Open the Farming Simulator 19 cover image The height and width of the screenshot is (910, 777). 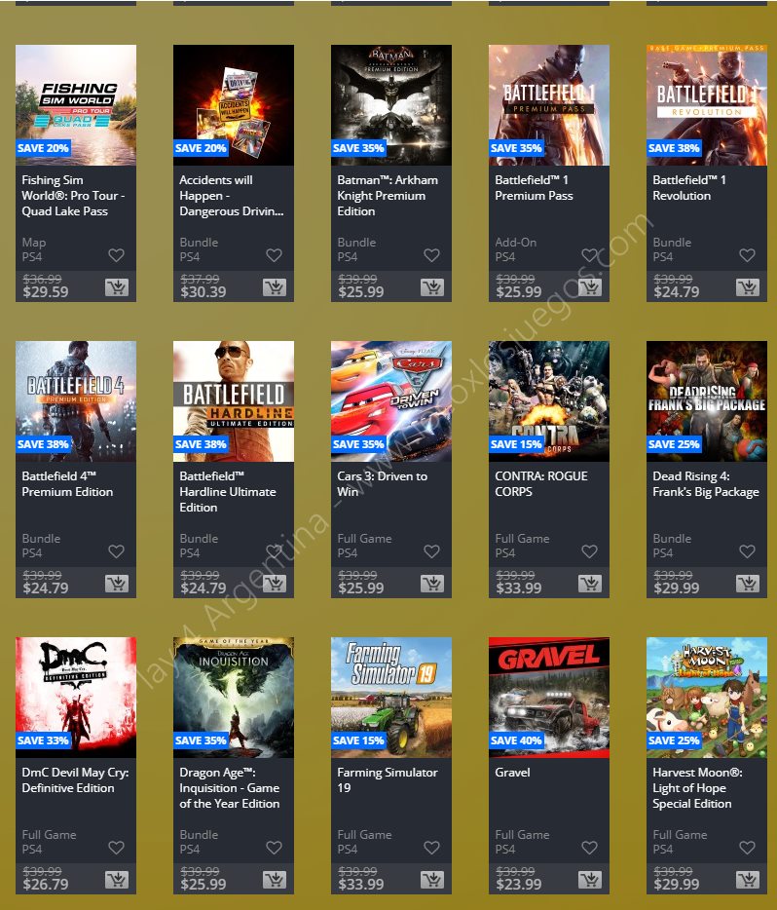click(x=391, y=698)
